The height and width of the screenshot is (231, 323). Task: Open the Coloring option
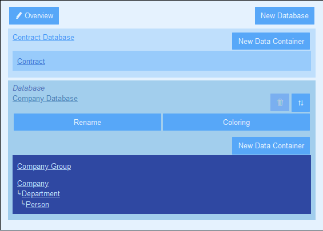tap(236, 122)
